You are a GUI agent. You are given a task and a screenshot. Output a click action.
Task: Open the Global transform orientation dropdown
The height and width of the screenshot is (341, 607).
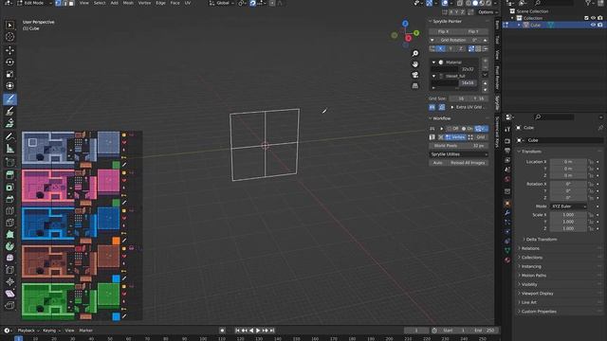222,3
